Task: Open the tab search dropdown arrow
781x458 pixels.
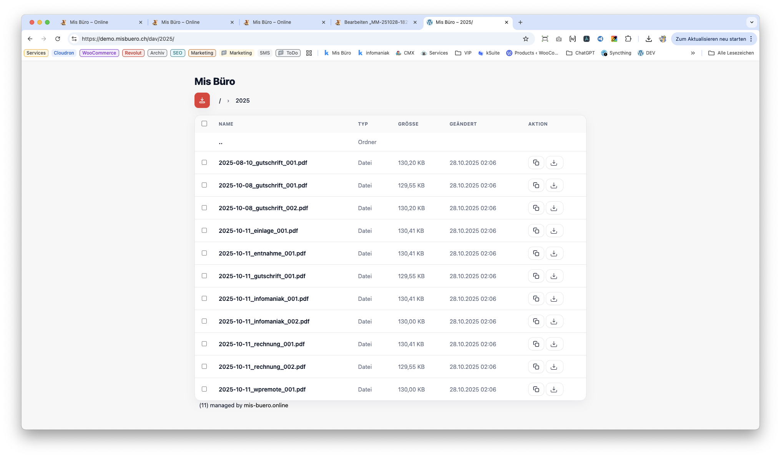Action: point(751,22)
